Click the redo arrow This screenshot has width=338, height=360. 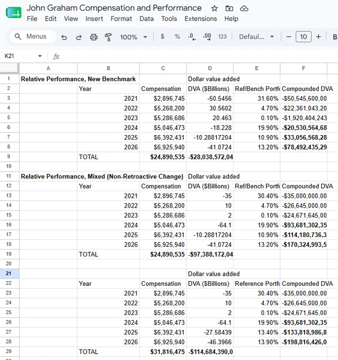pyautogui.click(x=78, y=37)
